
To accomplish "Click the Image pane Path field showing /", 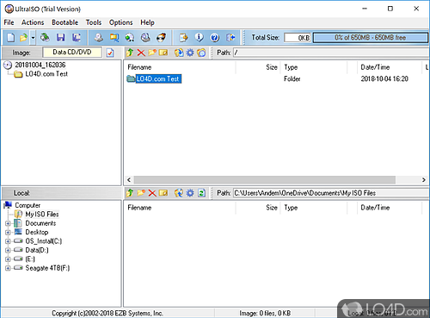I will tap(331, 53).
